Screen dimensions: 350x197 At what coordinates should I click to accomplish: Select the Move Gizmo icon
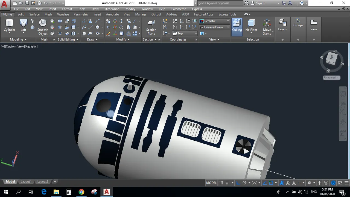[267, 24]
